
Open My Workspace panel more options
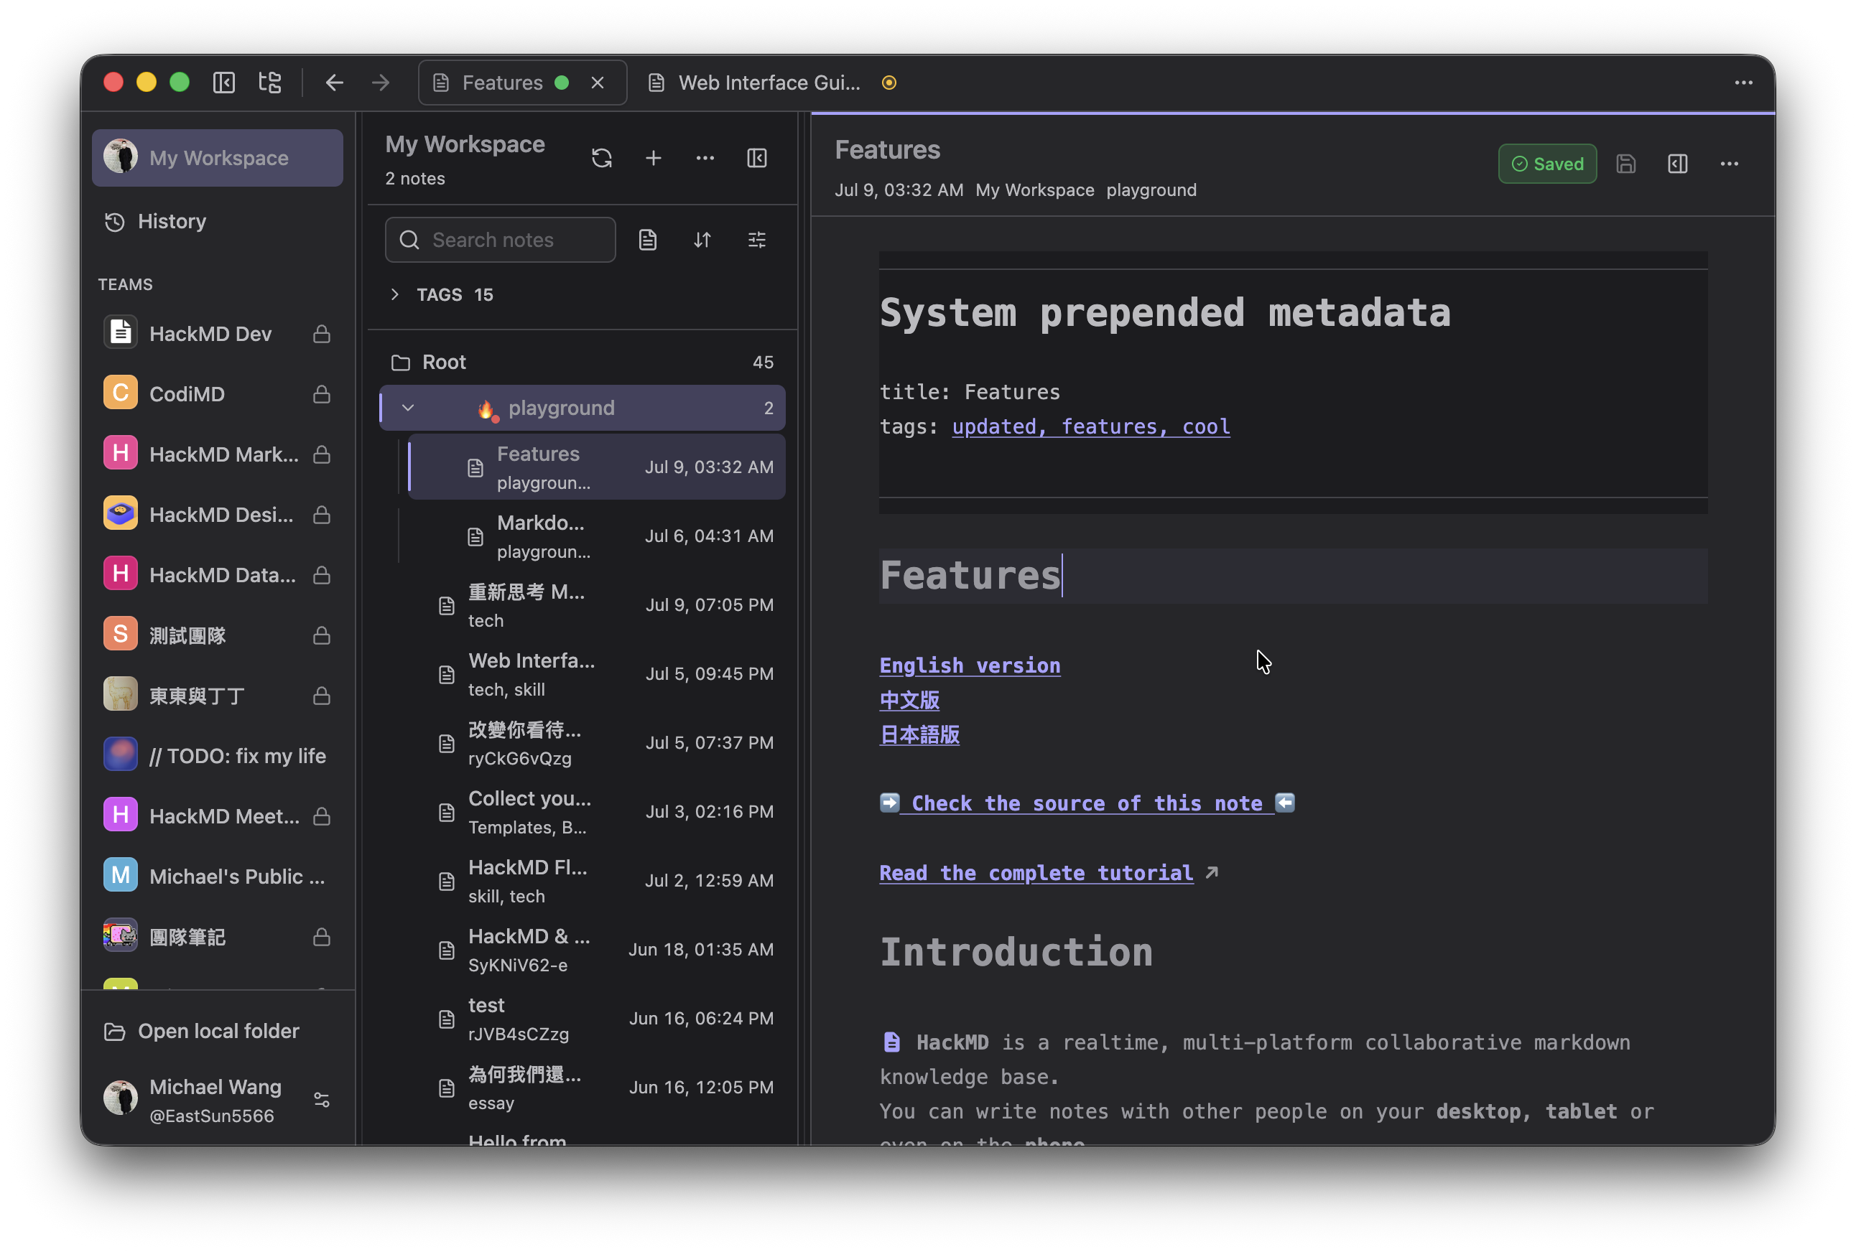(705, 158)
